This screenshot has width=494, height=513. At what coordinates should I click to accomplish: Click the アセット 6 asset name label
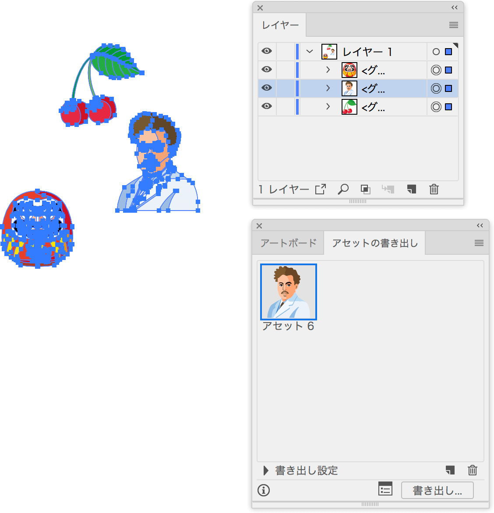(x=288, y=326)
